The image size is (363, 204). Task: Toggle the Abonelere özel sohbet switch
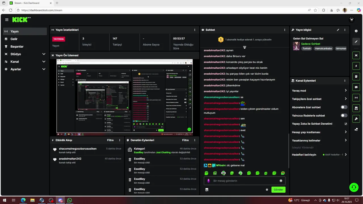click(344, 107)
